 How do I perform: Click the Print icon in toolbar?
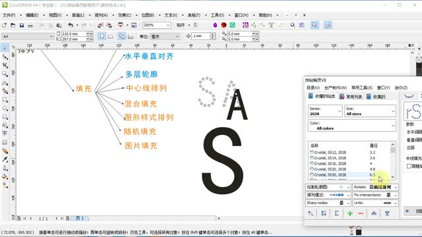click(x=30, y=25)
